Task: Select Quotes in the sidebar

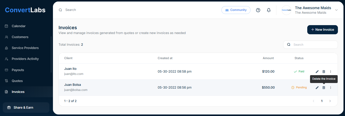Action: coord(17,81)
